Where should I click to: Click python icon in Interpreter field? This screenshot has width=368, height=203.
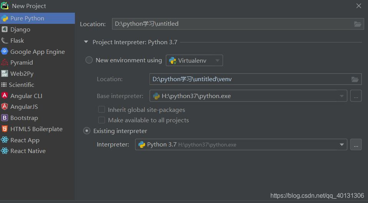tap(142, 145)
